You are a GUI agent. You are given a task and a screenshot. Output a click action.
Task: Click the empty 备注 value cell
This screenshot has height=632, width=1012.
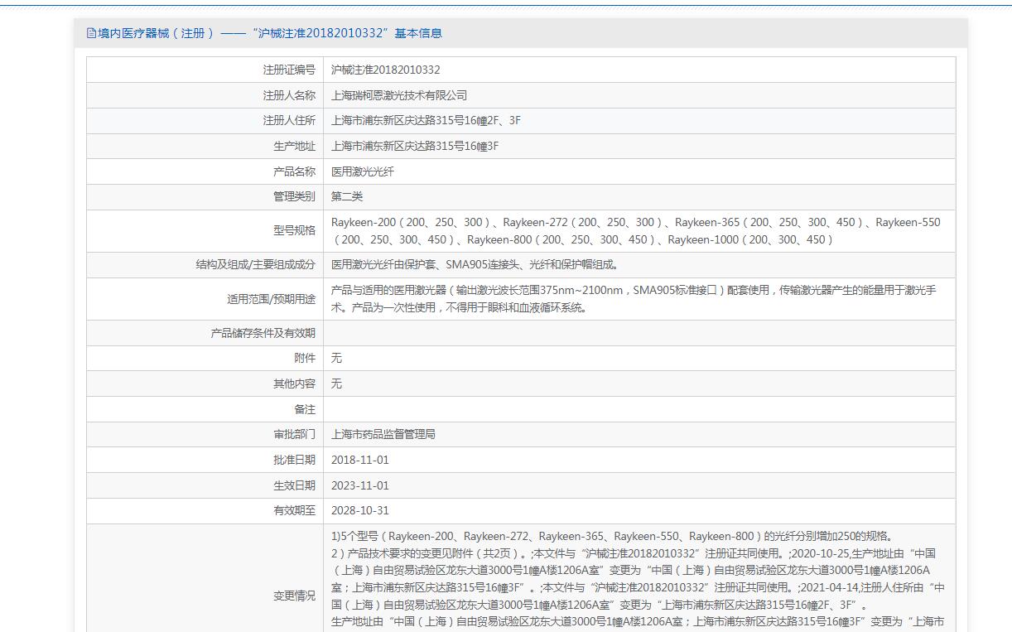pos(639,409)
